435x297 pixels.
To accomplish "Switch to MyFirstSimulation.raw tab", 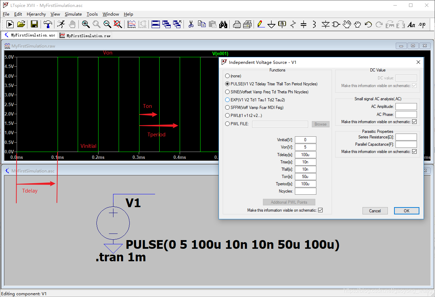I will (x=85, y=35).
